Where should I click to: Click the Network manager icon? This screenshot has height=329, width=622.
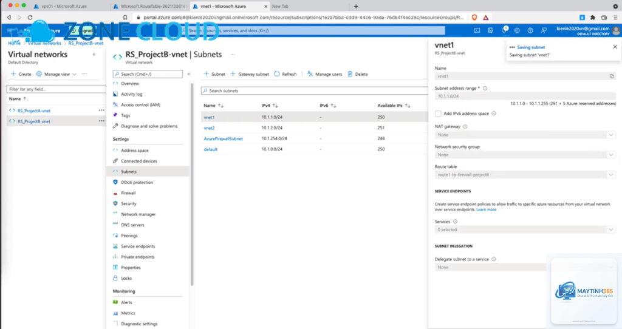(x=115, y=214)
